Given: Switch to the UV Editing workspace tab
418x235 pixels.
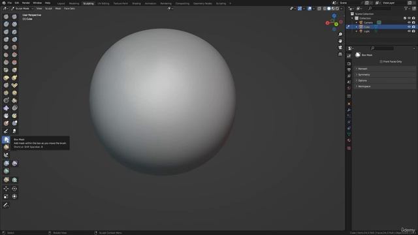Looking at the screenshot, I should tap(103, 3).
